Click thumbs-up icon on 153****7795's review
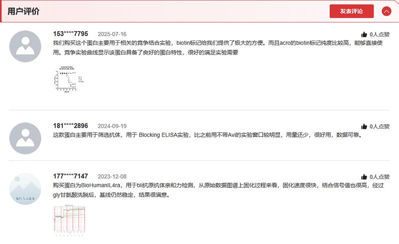This screenshot has height=244, width=399. pyautogui.click(x=364, y=35)
